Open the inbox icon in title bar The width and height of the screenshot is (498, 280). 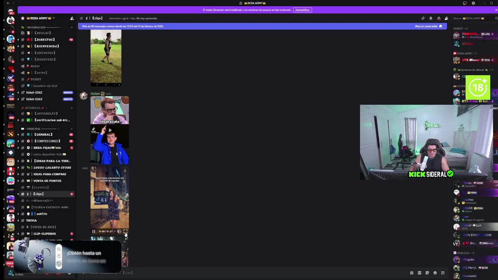coord(465,3)
